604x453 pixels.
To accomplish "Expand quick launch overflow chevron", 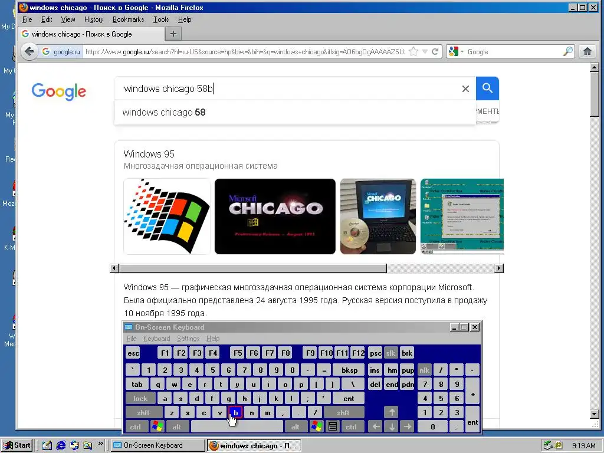I will (100, 444).
